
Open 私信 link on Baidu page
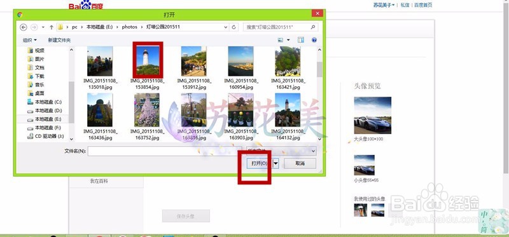tap(405, 5)
